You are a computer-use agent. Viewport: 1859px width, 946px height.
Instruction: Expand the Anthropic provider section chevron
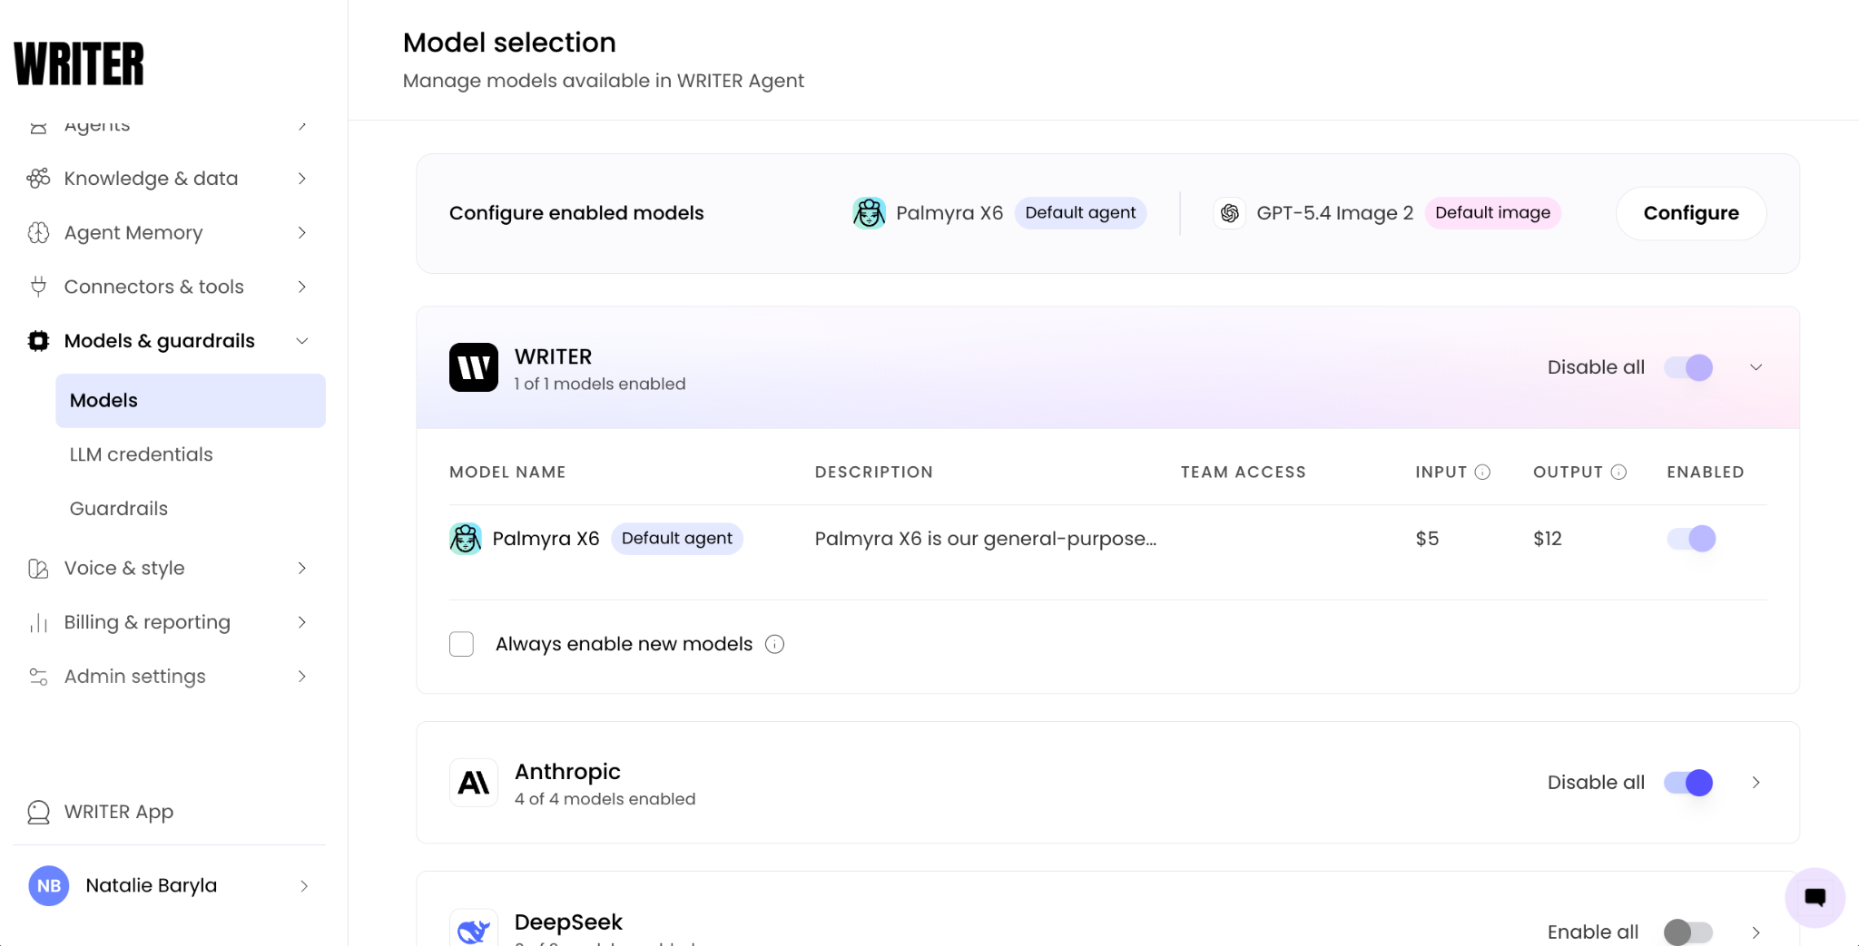coord(1756,783)
